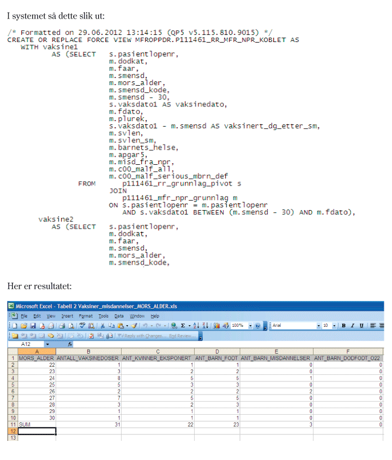Open the zoom 100% dropdown
Screen dimensions: 392x460
point(250,326)
